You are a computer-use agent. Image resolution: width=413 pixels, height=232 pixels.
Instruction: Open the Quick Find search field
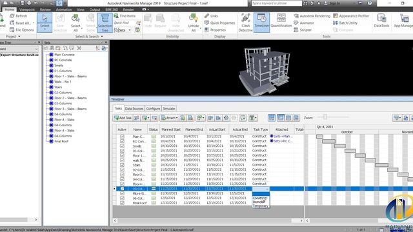[125, 23]
